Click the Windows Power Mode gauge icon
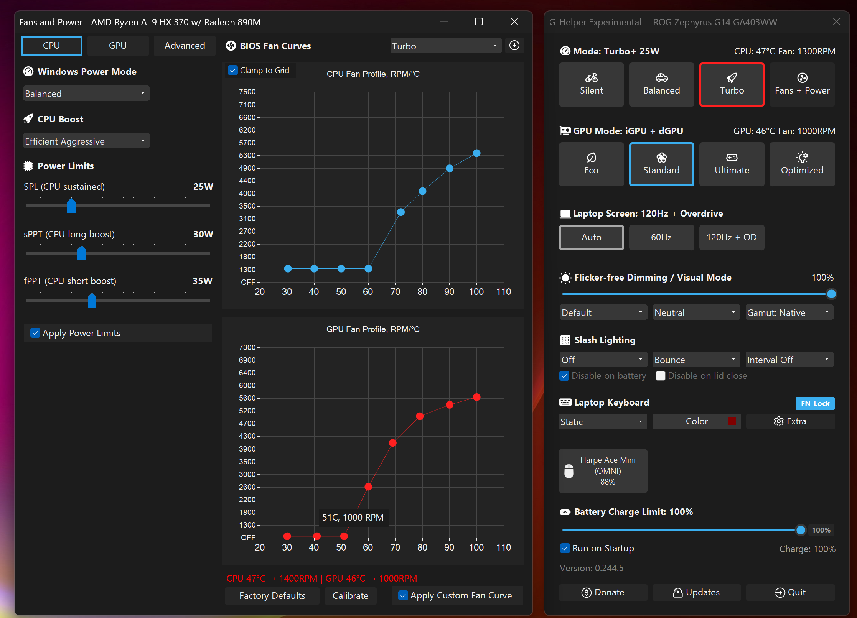The width and height of the screenshot is (857, 618). (x=28, y=71)
